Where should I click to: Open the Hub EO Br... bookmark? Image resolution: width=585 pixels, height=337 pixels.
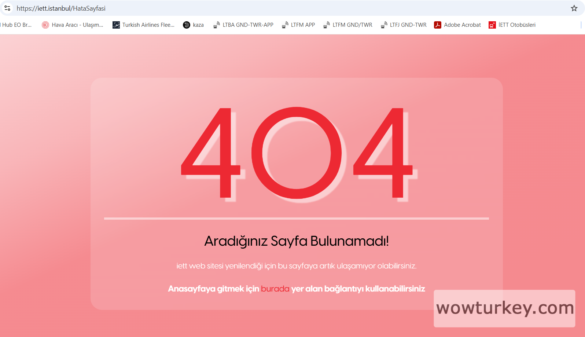point(16,25)
